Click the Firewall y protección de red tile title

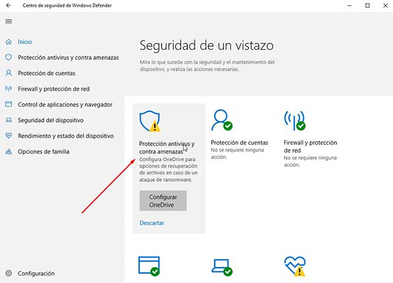coord(310,146)
